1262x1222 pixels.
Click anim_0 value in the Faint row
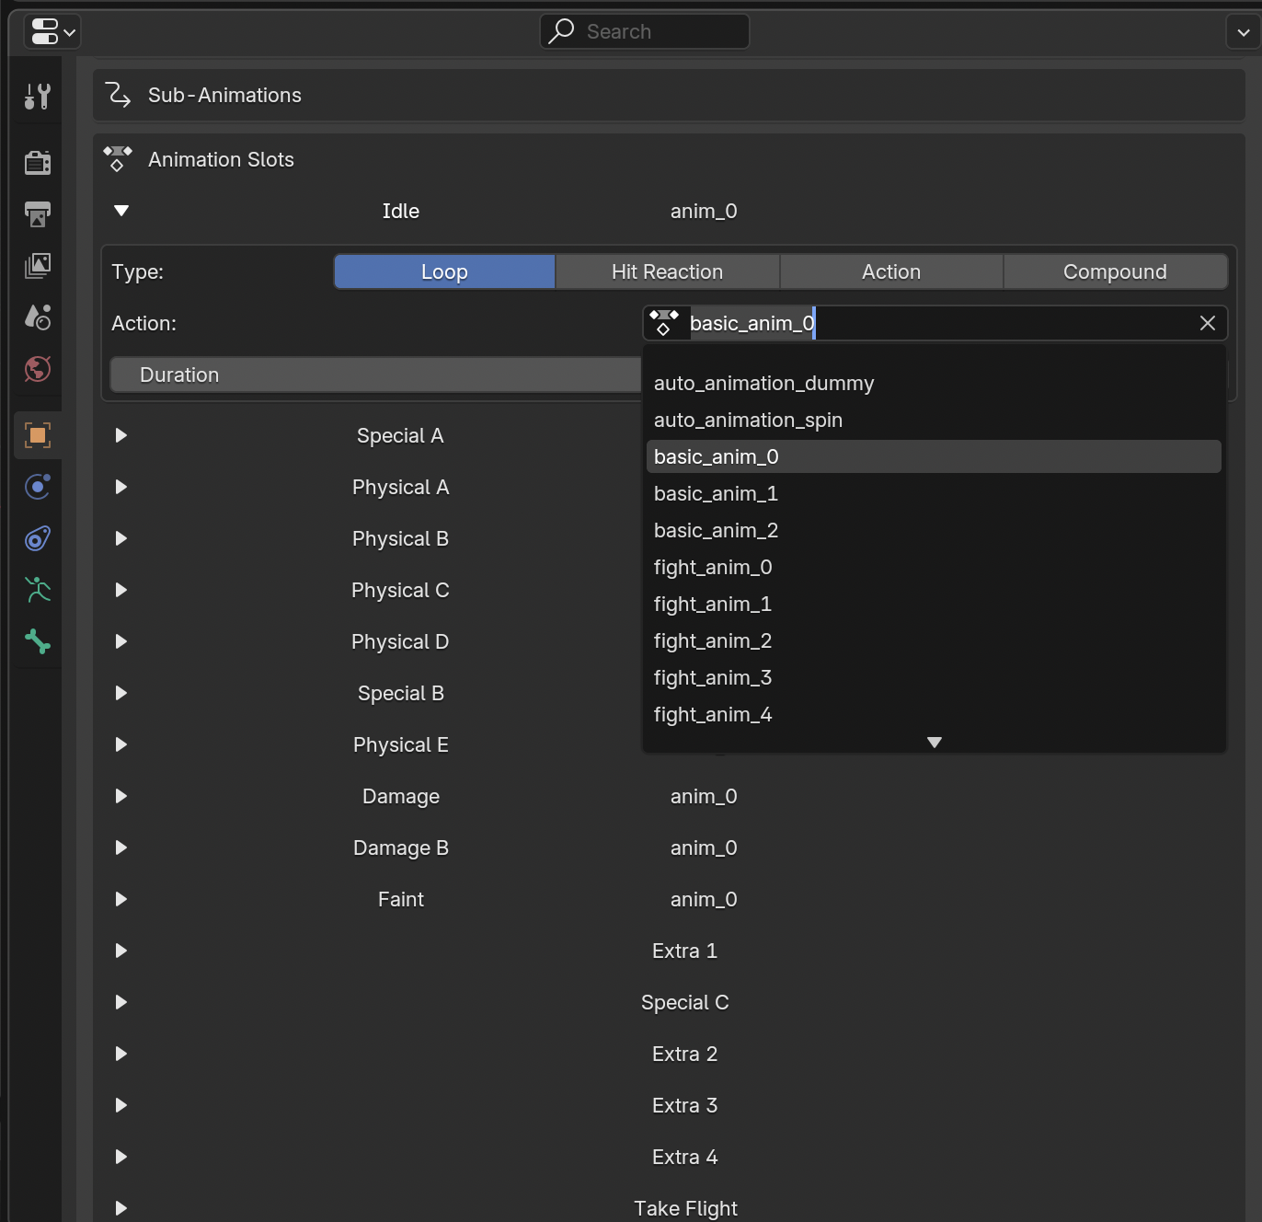point(704,899)
